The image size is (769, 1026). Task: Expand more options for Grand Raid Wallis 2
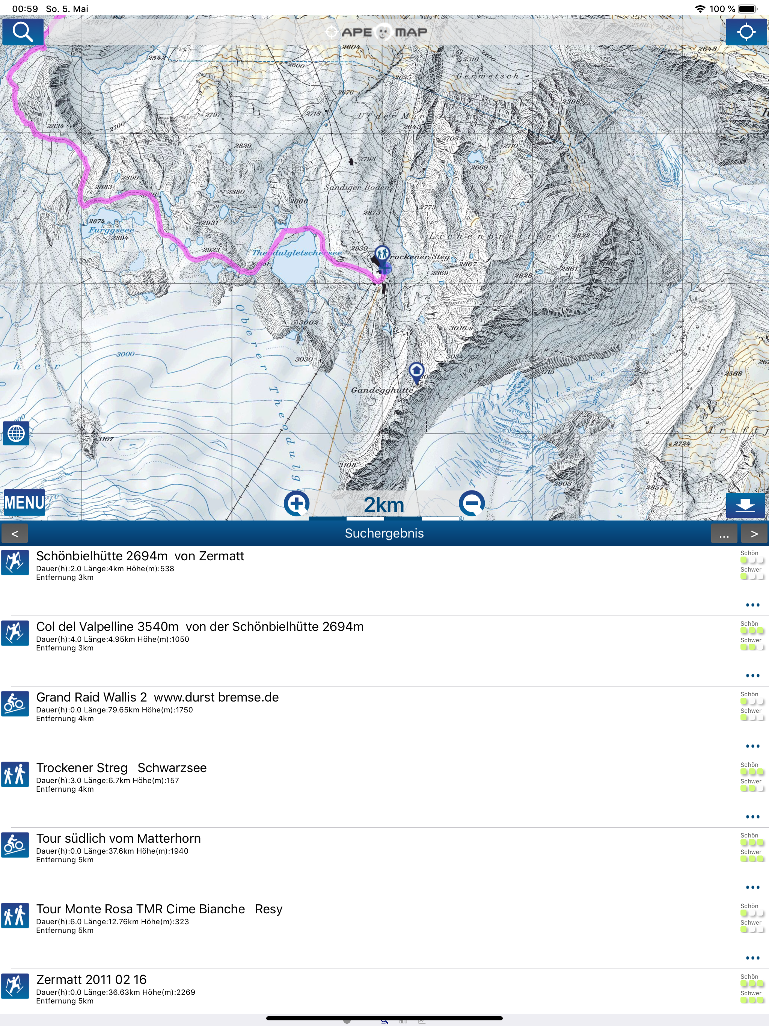752,746
